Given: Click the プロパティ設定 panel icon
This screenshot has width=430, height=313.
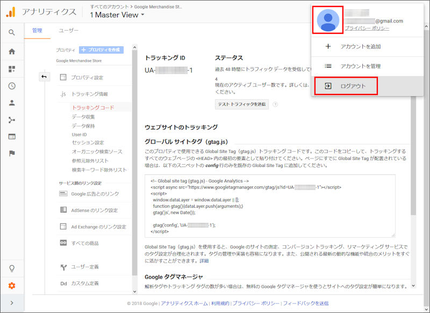Looking at the screenshot, I should pyautogui.click(x=63, y=77).
